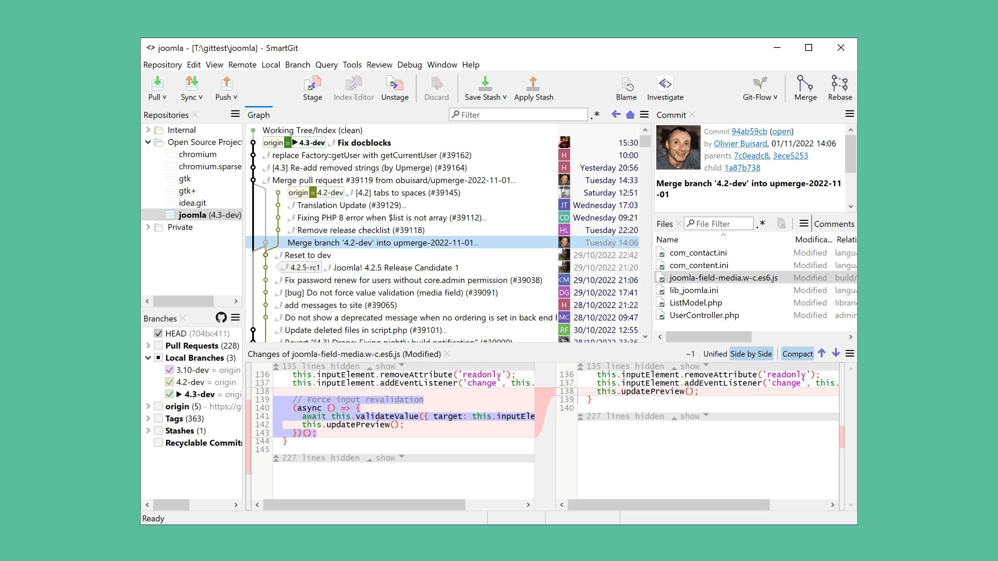Screen dimensions: 998x561
Task: Enable the Tags checkbox
Action: coord(158,418)
